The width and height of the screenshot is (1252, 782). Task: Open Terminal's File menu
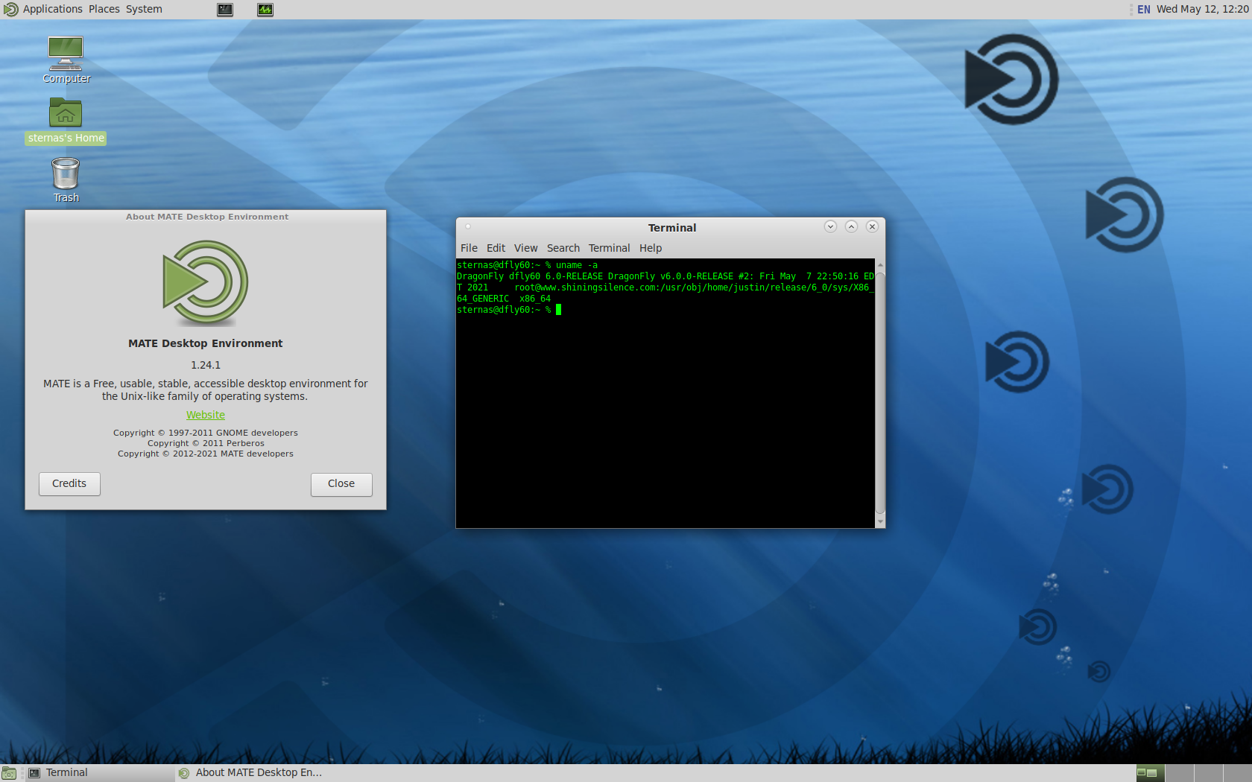point(469,248)
